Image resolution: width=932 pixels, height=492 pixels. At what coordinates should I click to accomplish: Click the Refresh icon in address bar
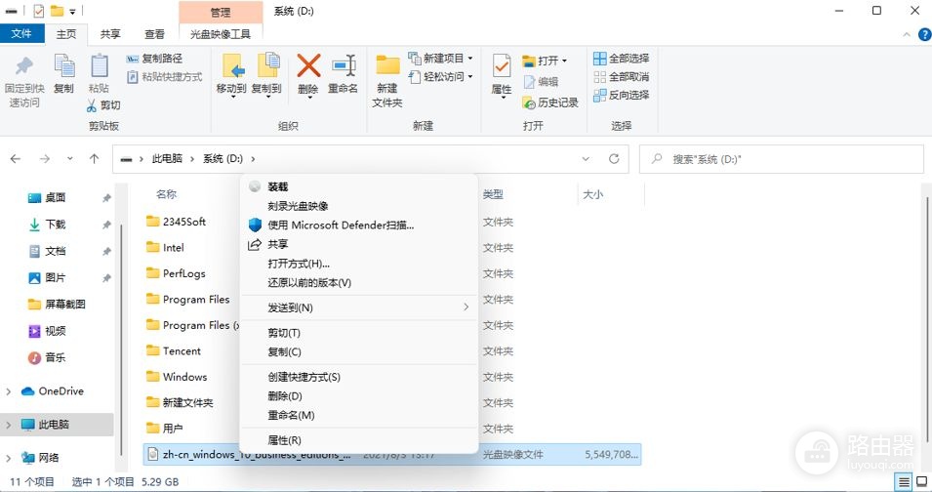[x=614, y=159]
